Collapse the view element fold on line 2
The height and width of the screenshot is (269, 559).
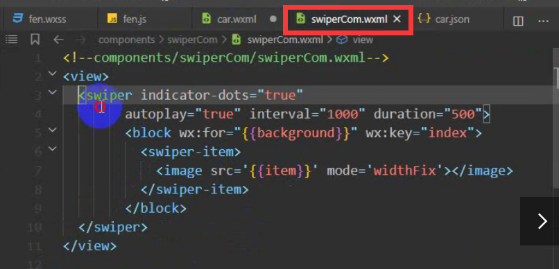click(53, 73)
